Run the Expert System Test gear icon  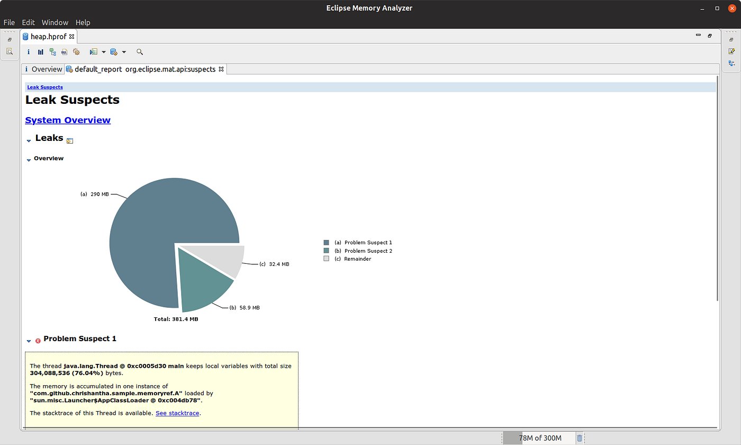click(76, 51)
